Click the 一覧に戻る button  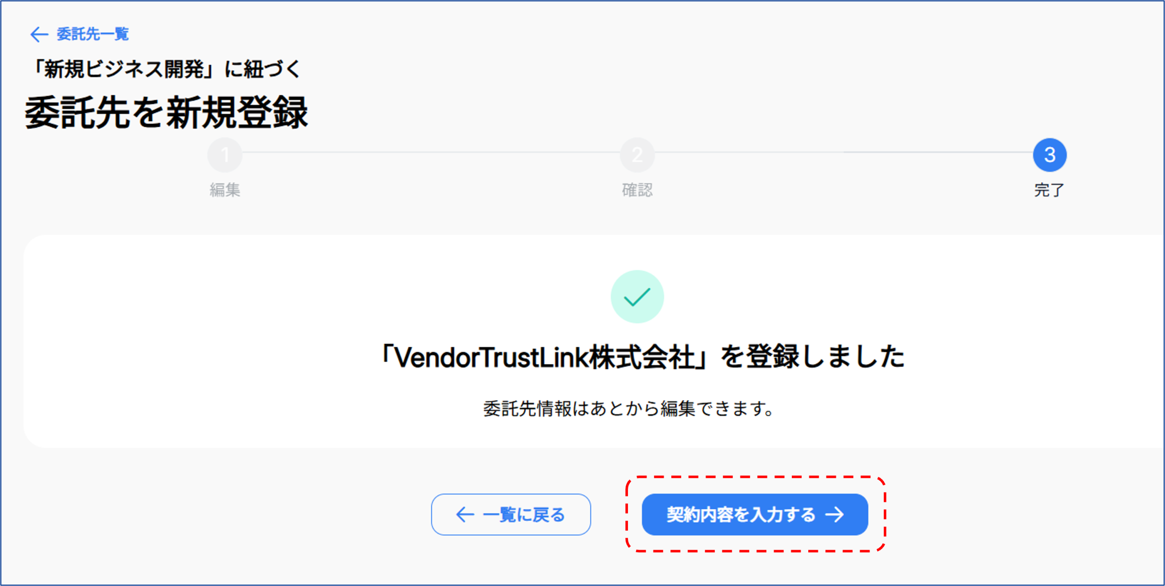(511, 514)
